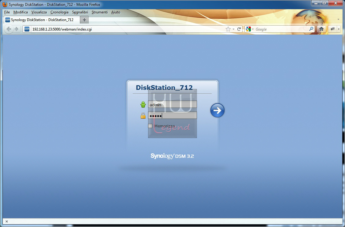Click the search magnifier icon

[311, 29]
